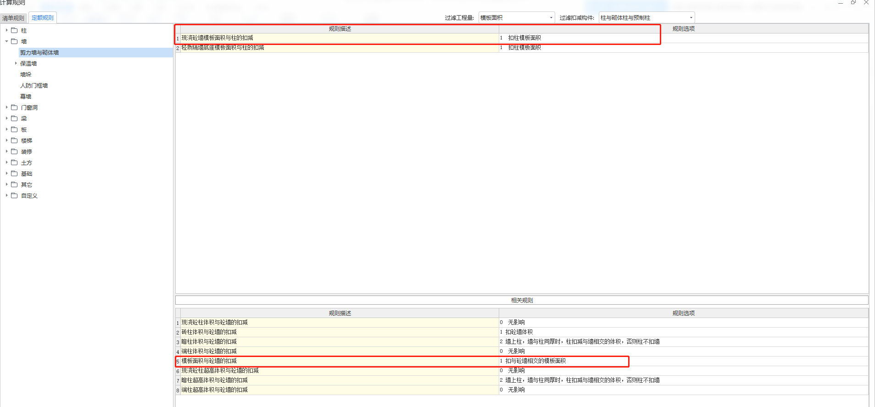Expand the 装修 folder arrow
The height and width of the screenshot is (407, 875).
pyautogui.click(x=6, y=151)
